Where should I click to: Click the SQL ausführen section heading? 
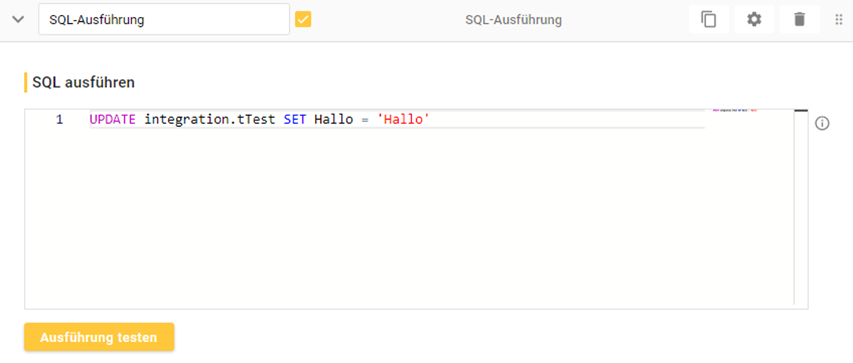pyautogui.click(x=83, y=82)
